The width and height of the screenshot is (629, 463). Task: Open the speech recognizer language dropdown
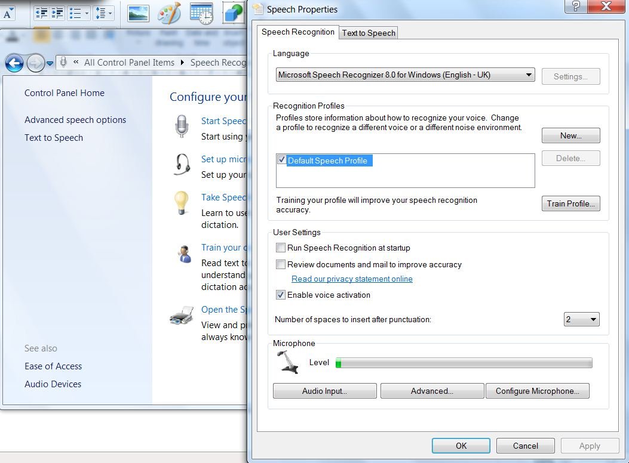pyautogui.click(x=528, y=75)
